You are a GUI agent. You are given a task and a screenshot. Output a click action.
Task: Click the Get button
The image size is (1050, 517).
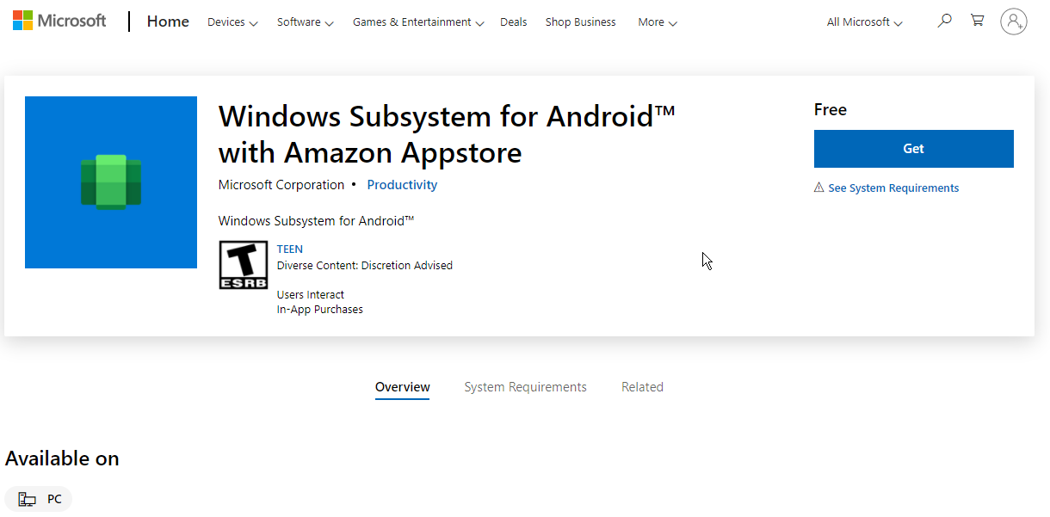[914, 149]
